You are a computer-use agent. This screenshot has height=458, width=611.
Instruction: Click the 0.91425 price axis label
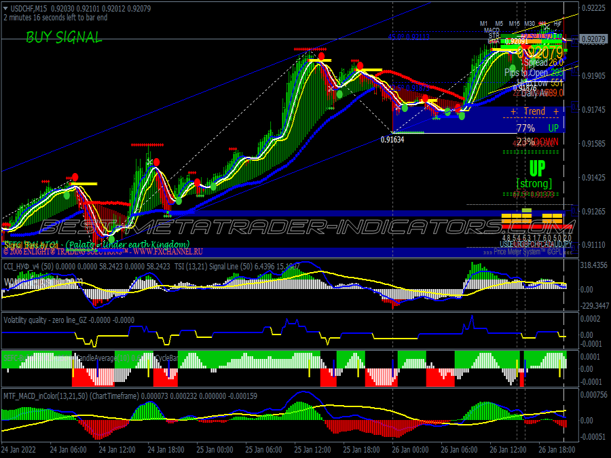[x=593, y=177]
